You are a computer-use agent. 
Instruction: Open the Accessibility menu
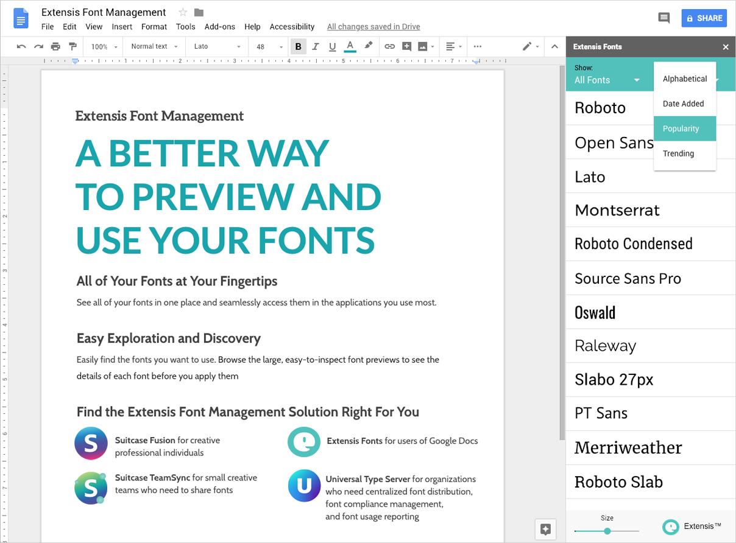point(292,27)
